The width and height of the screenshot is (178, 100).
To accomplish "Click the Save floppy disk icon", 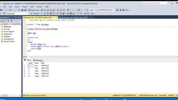I will (22, 10).
